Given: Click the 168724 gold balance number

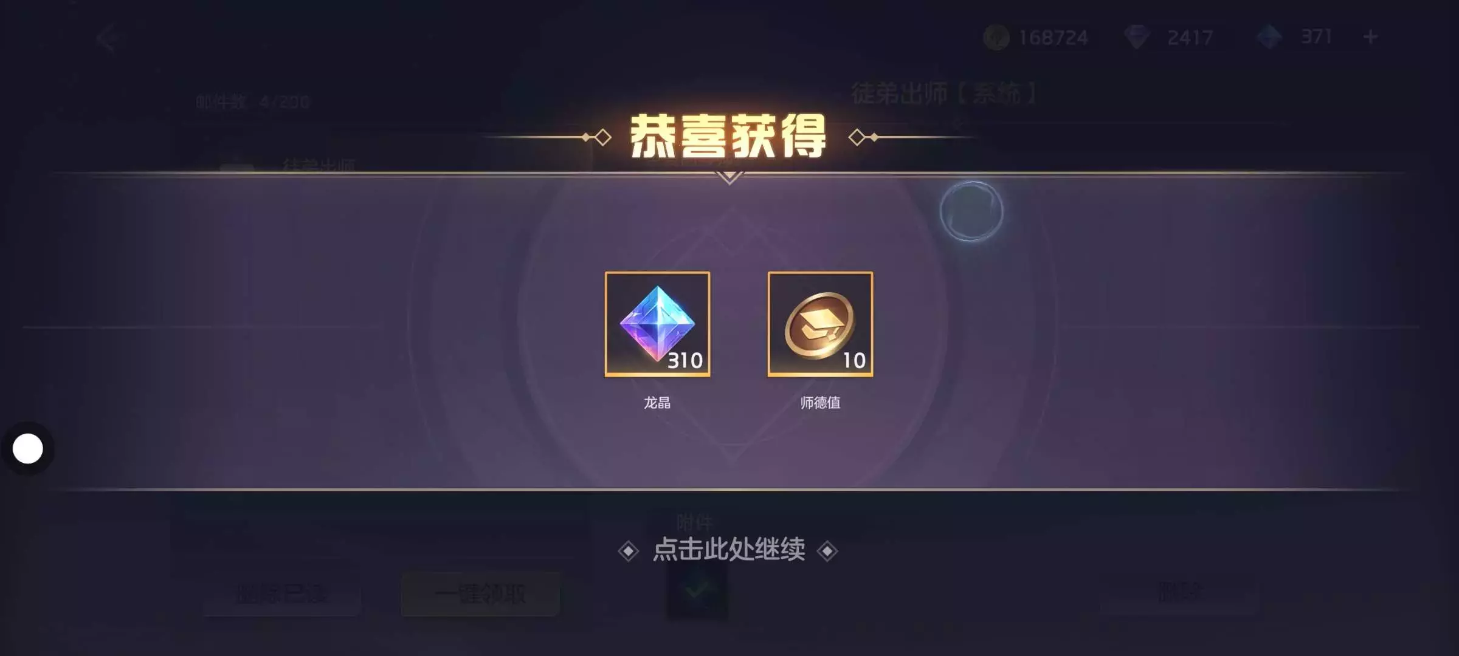Looking at the screenshot, I should (1054, 38).
